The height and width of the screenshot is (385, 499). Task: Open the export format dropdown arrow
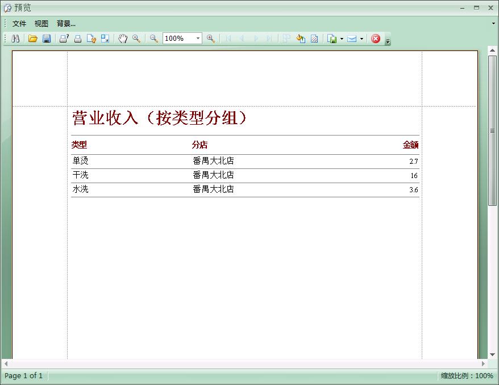pyautogui.click(x=342, y=39)
